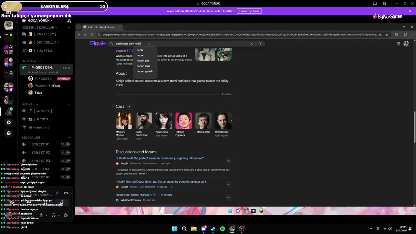
Task: Open headphone output options arrow
Action: 59,215
